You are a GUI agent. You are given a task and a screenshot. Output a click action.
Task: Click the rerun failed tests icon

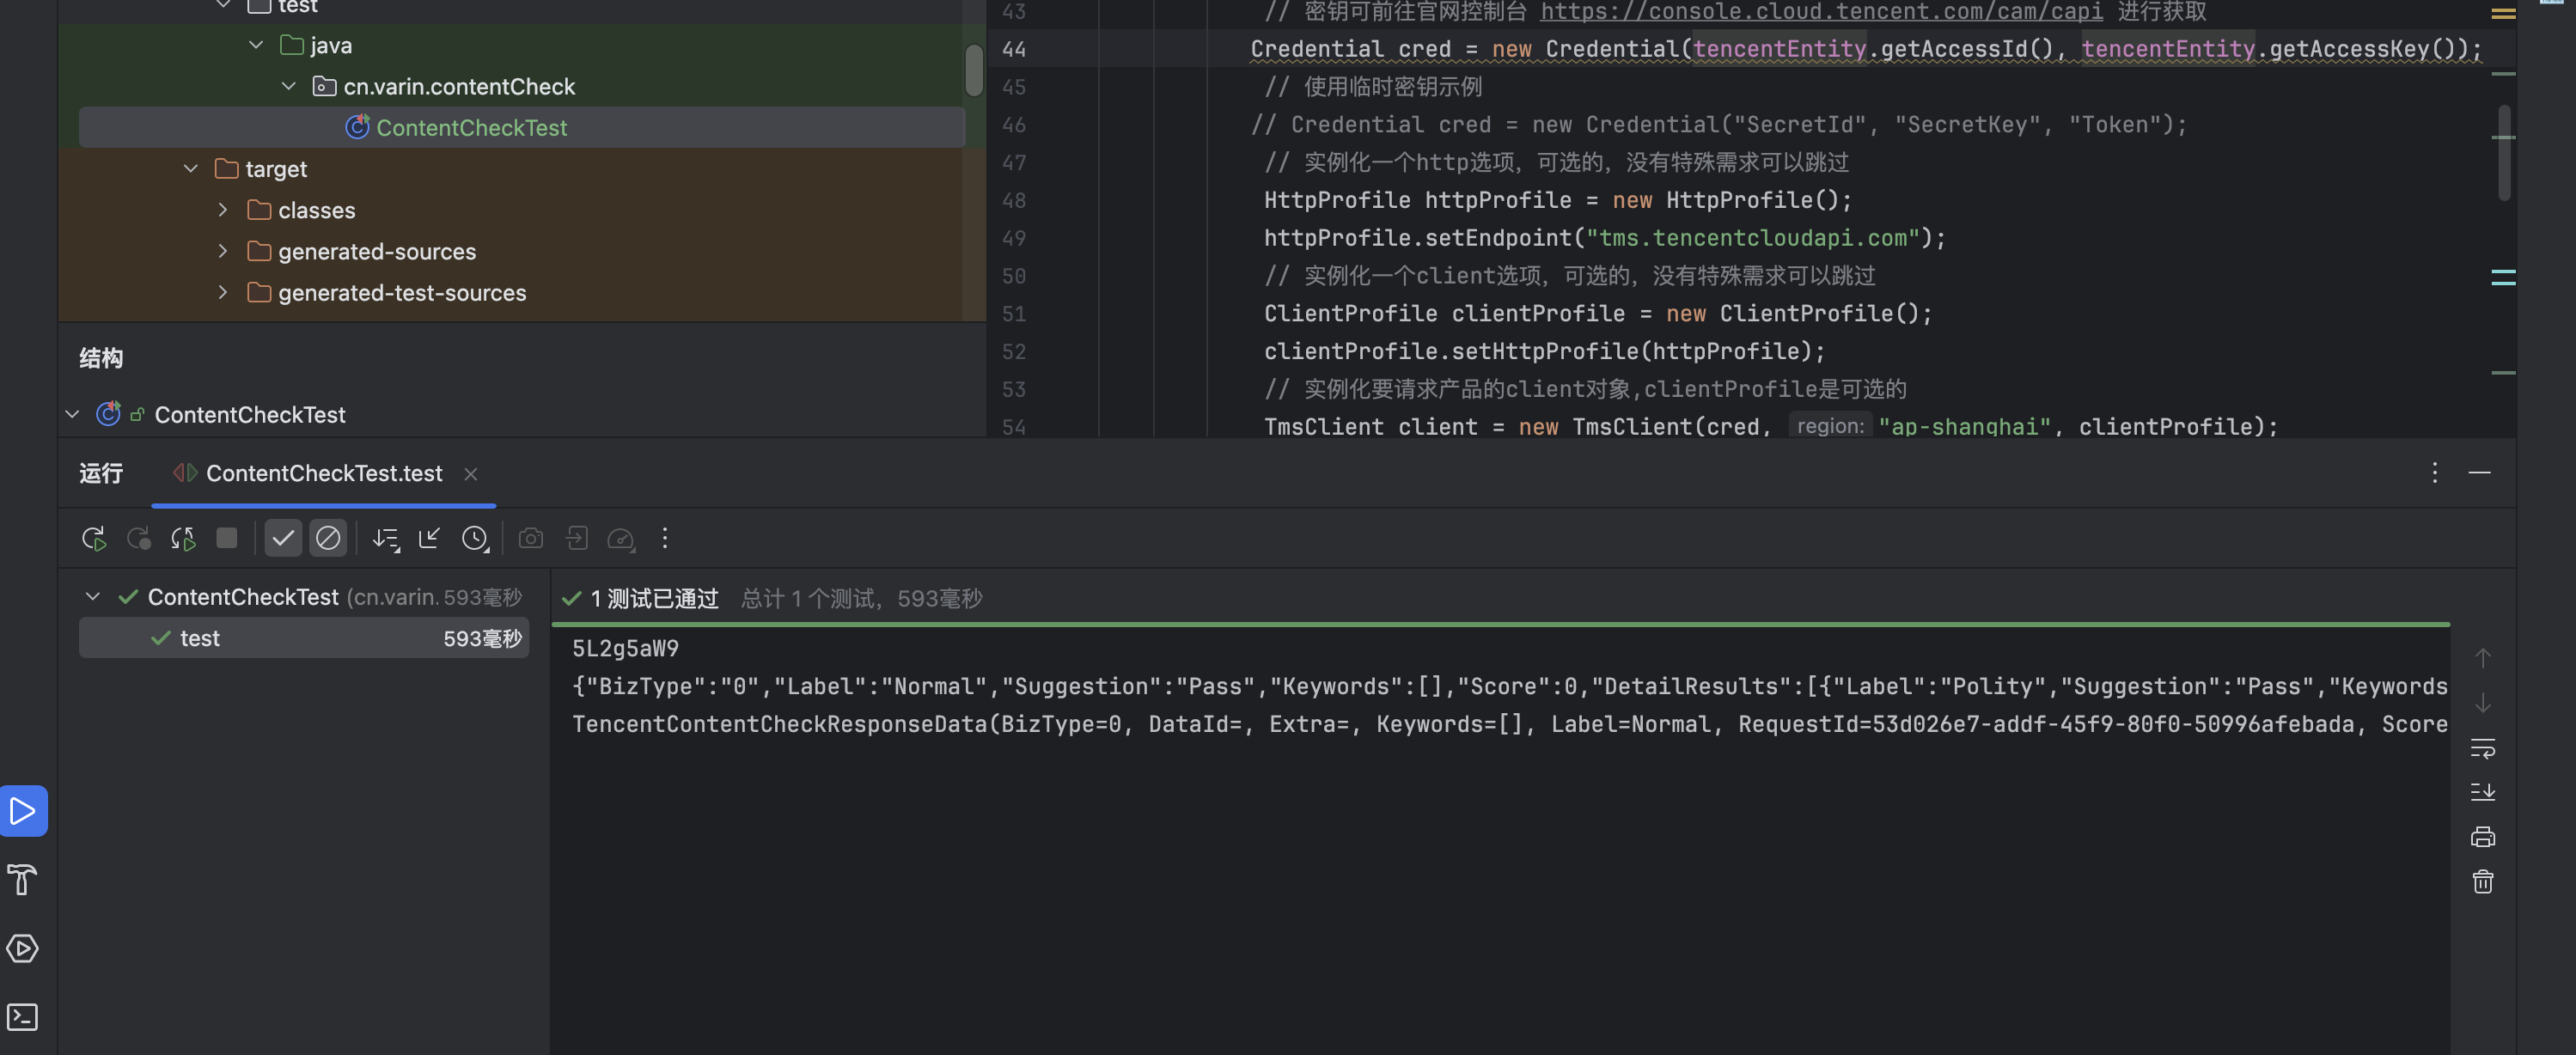138,539
